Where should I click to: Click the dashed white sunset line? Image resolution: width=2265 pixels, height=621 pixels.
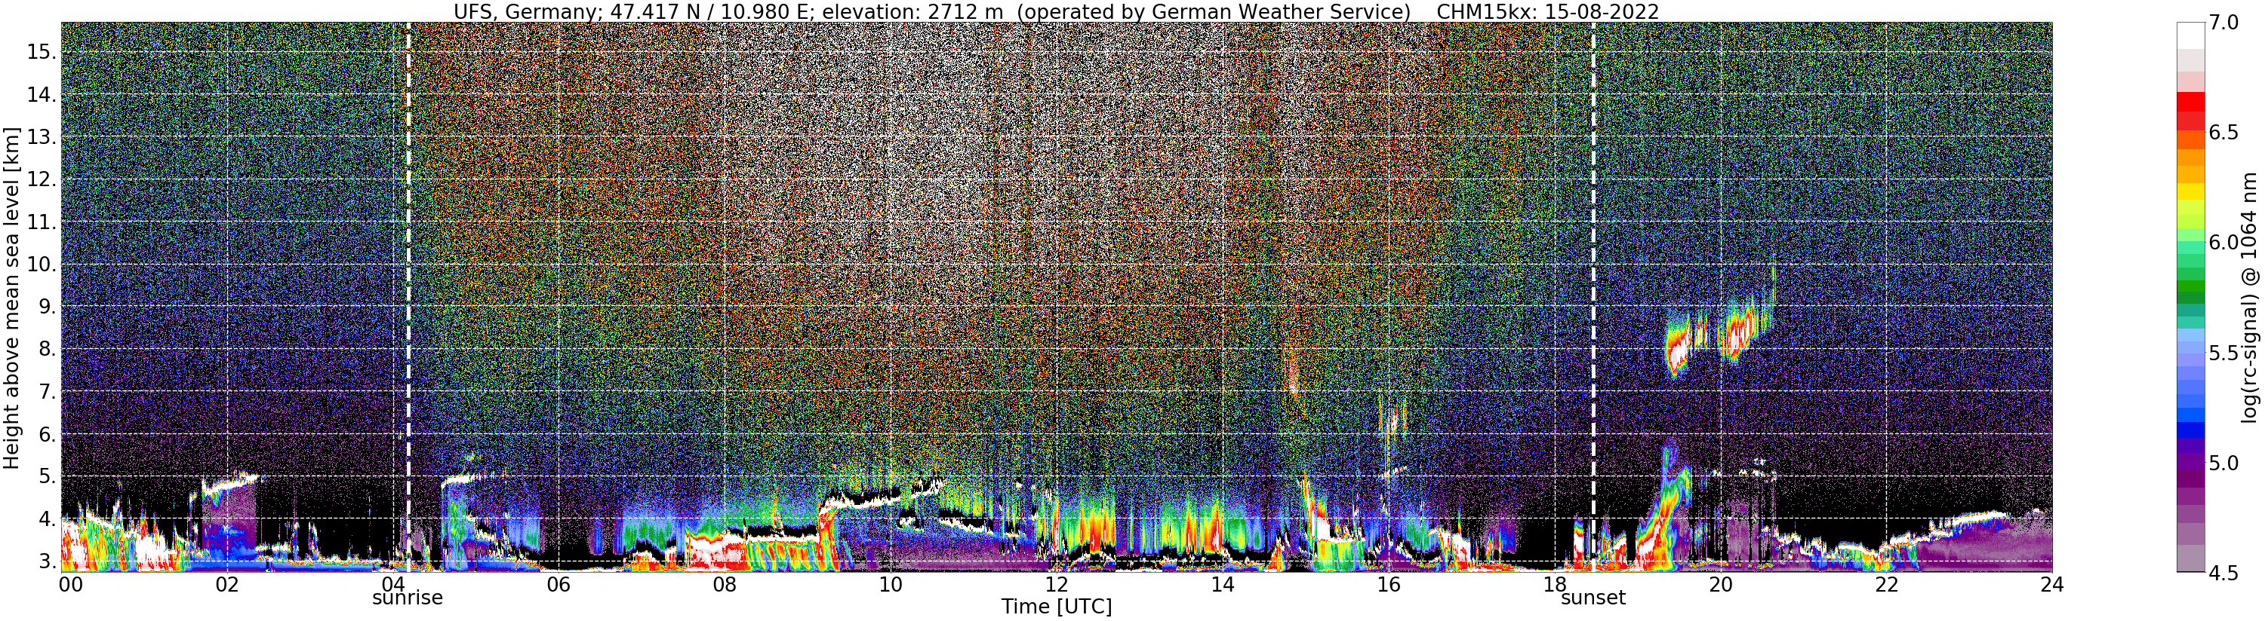[1593, 297]
